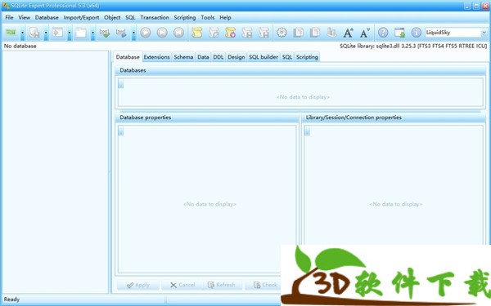Click the grid corner indicator in Databases panel
Screen dimensions: 491x306
tap(121, 84)
